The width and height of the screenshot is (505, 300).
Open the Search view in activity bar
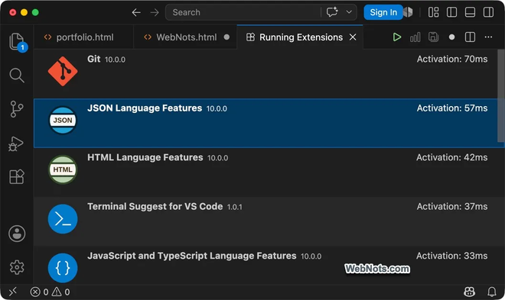(x=17, y=76)
